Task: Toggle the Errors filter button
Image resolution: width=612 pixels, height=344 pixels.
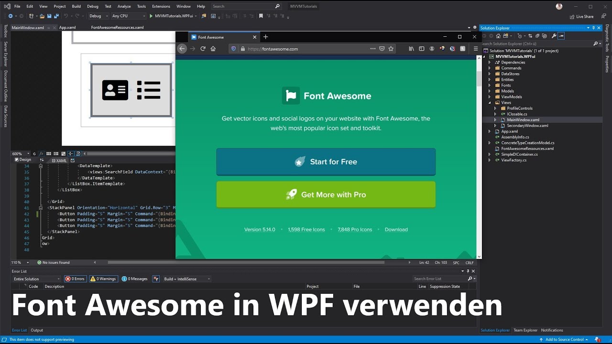Action: (75, 279)
